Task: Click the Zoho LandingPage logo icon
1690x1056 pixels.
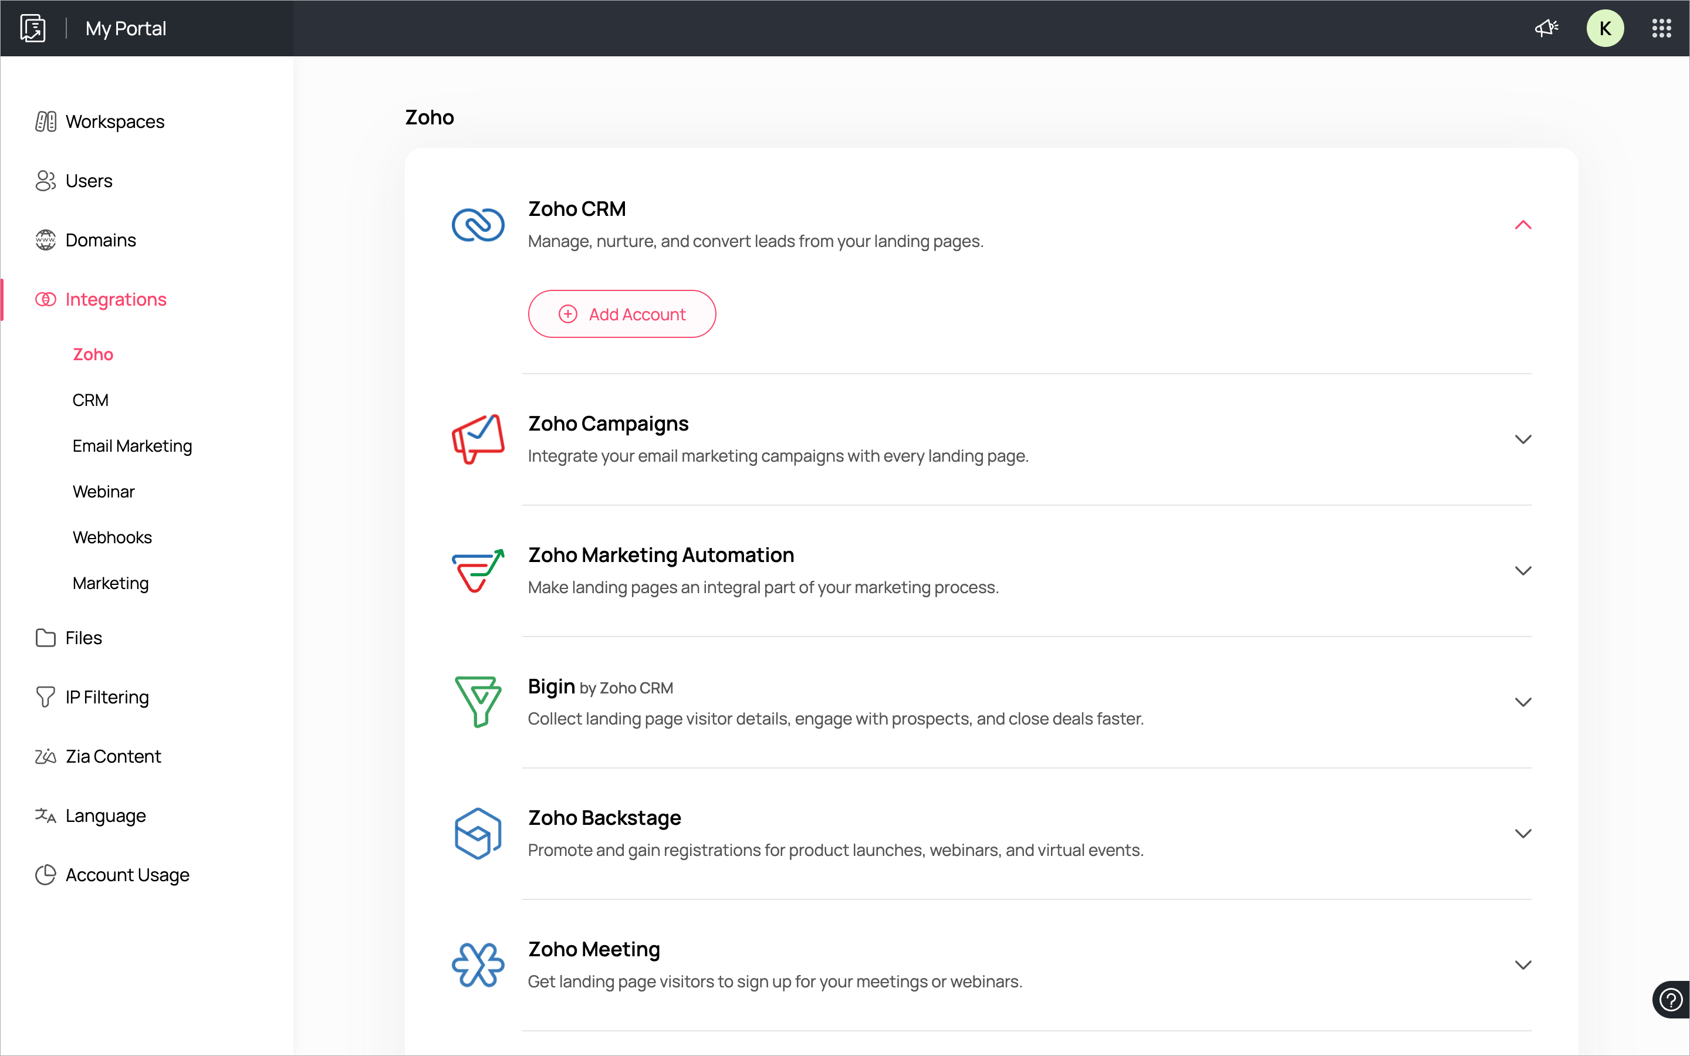Action: (33, 28)
